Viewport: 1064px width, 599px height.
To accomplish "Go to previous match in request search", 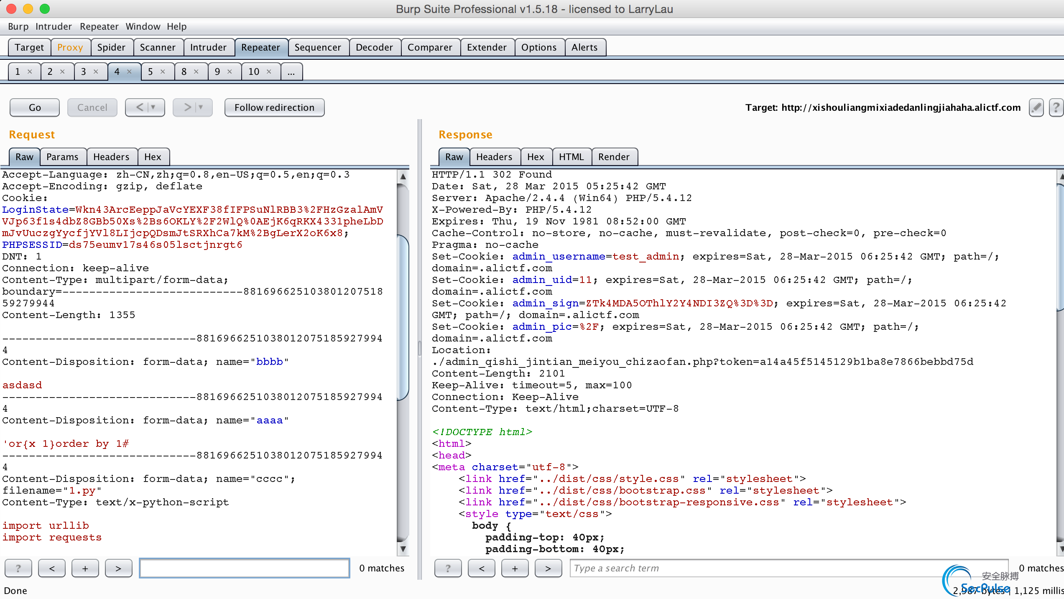I will pos(52,568).
